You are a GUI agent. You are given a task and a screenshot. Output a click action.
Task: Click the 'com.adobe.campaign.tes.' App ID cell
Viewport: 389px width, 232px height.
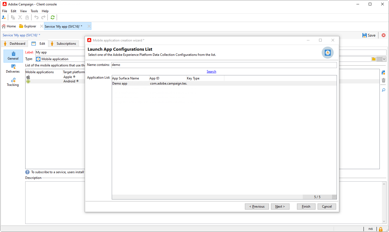168,83
